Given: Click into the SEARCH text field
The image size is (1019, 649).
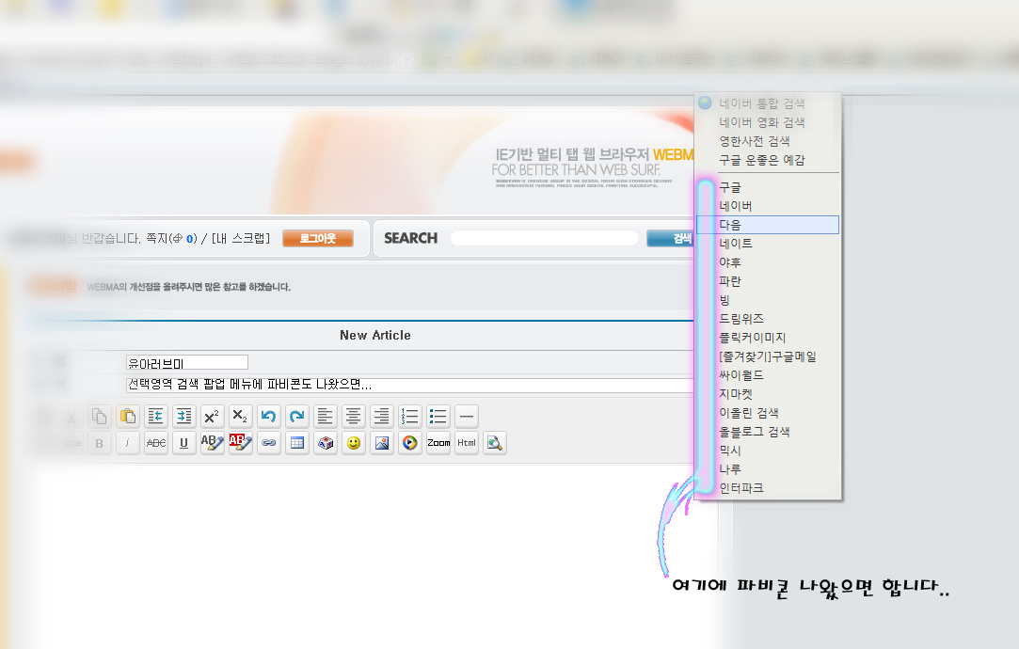Looking at the screenshot, I should (x=544, y=239).
